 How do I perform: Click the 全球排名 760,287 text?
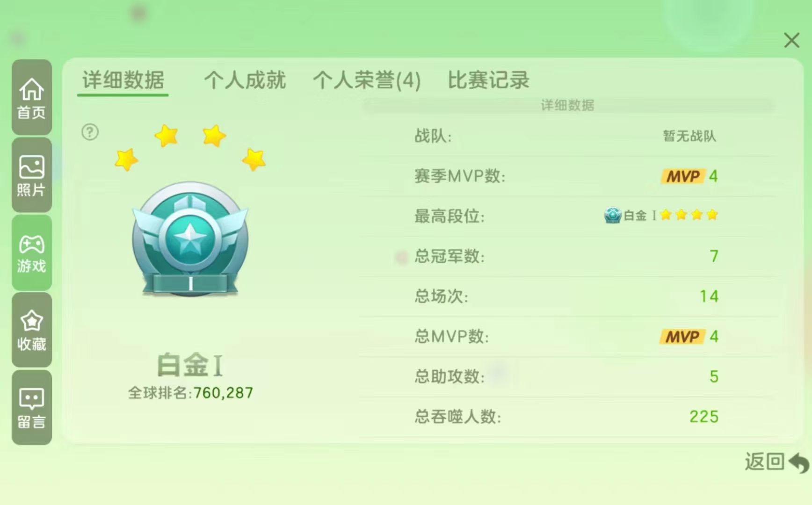tap(190, 393)
